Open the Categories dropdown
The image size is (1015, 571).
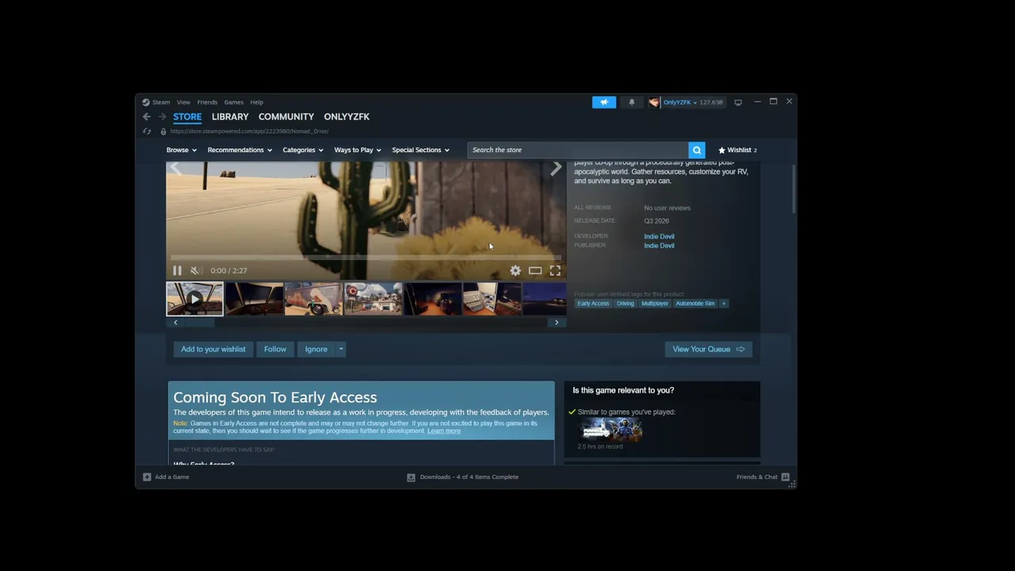click(303, 150)
